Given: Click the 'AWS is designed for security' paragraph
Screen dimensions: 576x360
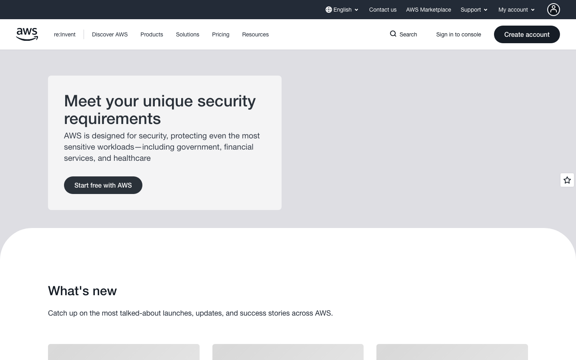Looking at the screenshot, I should point(162,147).
